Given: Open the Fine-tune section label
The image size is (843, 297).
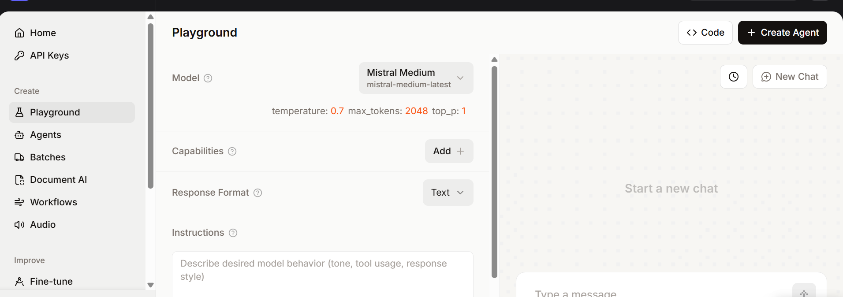Looking at the screenshot, I should (x=51, y=282).
